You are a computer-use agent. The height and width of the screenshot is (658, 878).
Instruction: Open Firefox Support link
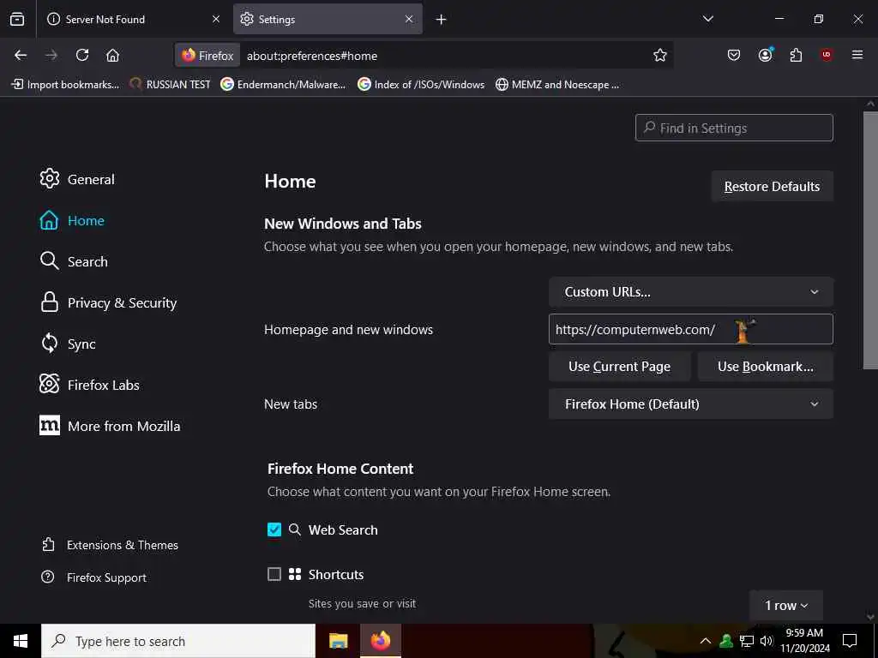coord(94,577)
